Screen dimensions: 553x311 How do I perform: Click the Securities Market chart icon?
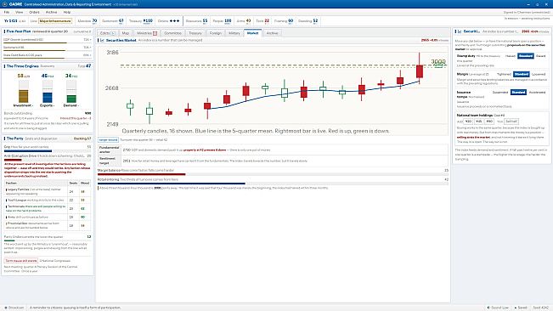[102, 40]
